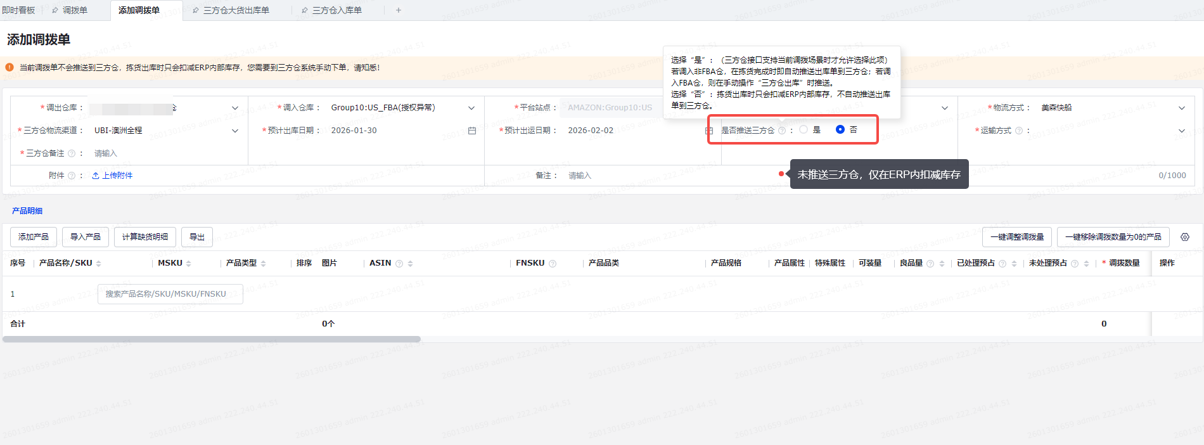Click 一键移除调拨数量为0的产品 button
Viewport: 1204px width, 445px height.
pyautogui.click(x=1113, y=237)
